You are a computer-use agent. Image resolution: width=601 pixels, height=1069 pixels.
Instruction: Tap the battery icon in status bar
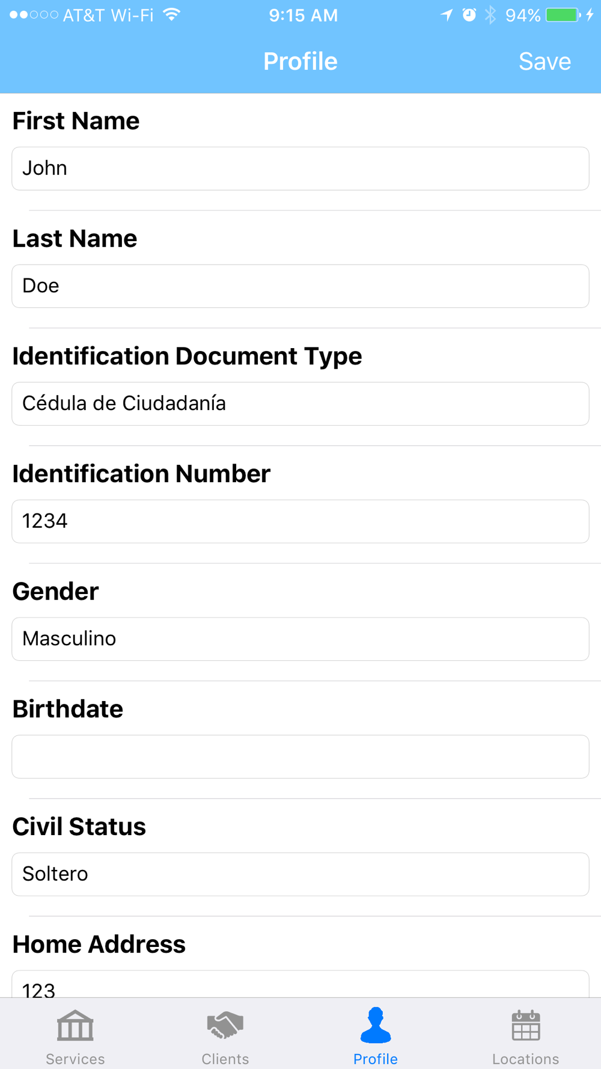tap(563, 15)
